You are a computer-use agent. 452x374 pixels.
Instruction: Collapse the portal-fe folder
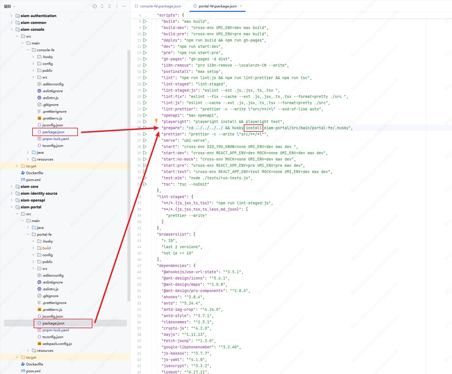pos(28,234)
